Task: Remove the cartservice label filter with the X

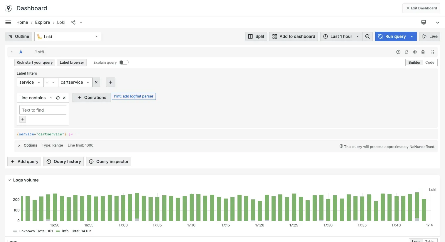Action: pyautogui.click(x=96, y=82)
